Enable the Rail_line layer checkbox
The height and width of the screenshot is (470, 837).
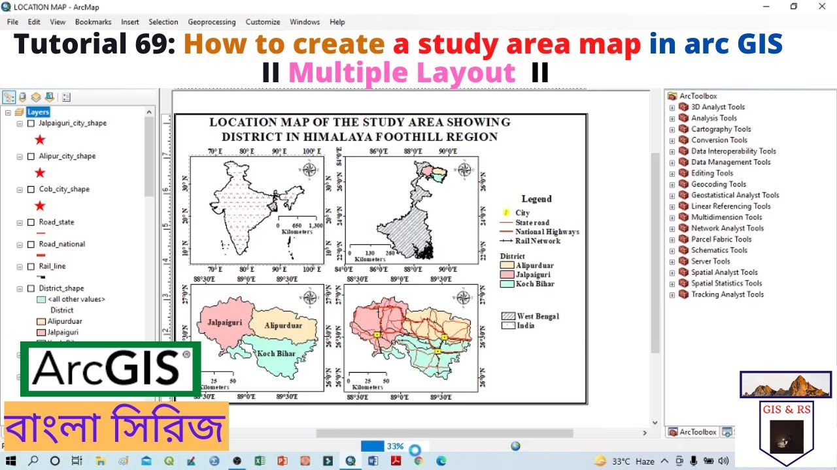pyautogui.click(x=31, y=266)
